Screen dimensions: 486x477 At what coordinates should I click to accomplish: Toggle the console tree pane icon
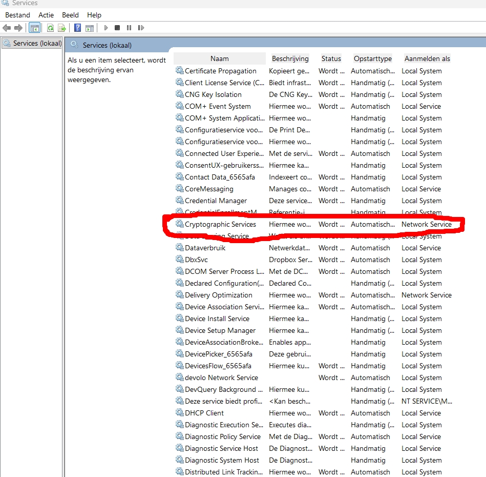[x=35, y=28]
